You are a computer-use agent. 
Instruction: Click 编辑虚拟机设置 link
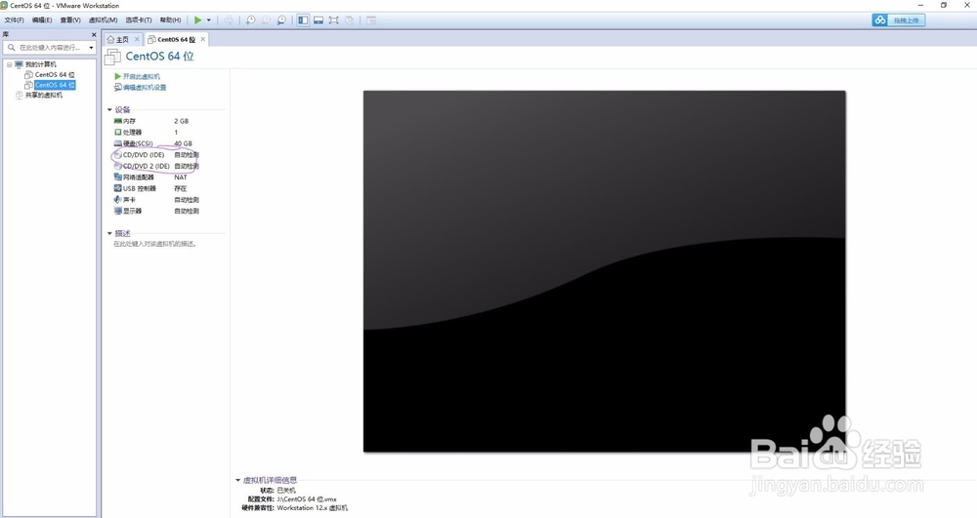click(x=145, y=88)
